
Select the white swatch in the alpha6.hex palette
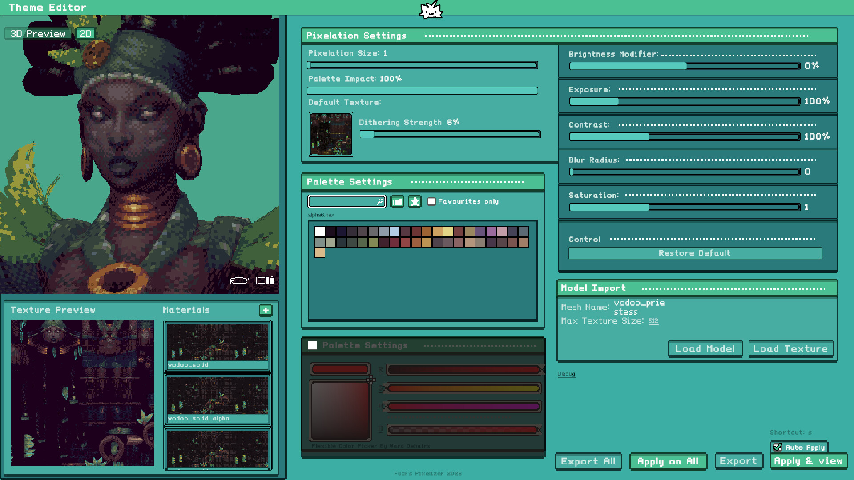point(320,232)
